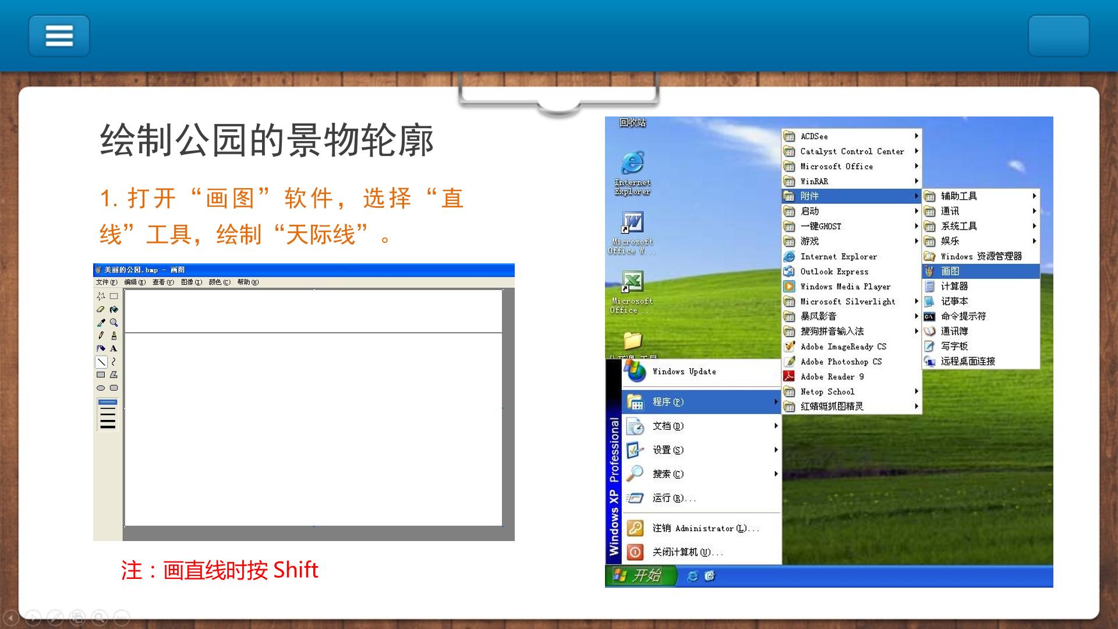This screenshot has width=1118, height=629.
Task: Launch 画图 from the accessories menu
Action: (981, 271)
